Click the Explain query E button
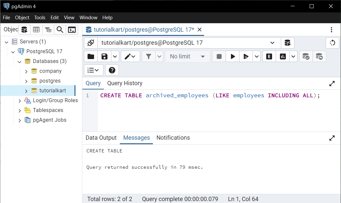 pyautogui.click(x=269, y=56)
